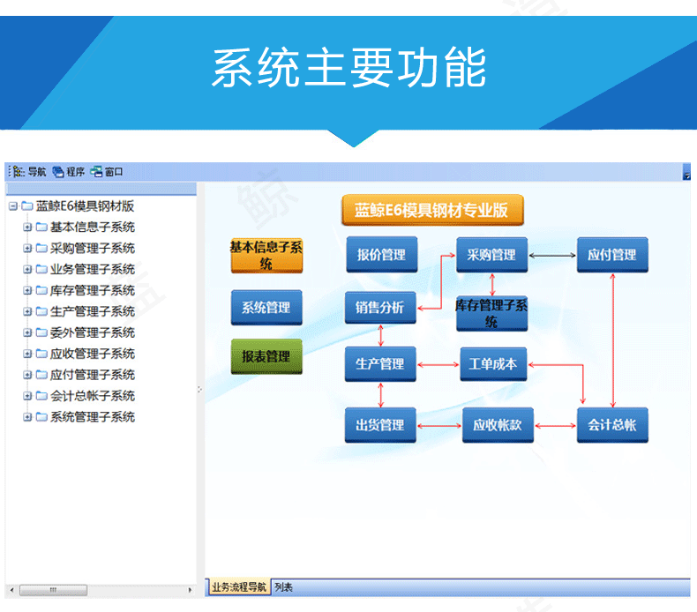Expand the 业务管理子系统 tree node
Image resolution: width=697 pixels, height=612 pixels.
[x=27, y=270]
